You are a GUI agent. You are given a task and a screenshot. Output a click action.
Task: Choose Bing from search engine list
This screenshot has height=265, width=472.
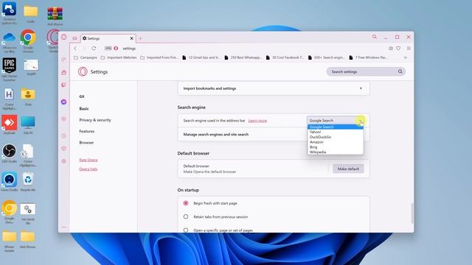pos(336,147)
